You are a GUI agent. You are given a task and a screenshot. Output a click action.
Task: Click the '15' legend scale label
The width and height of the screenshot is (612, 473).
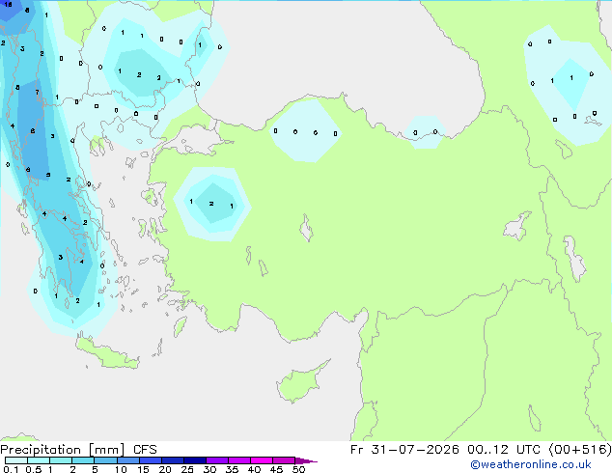(143, 469)
